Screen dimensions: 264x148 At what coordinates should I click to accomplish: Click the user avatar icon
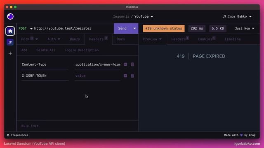click(224, 16)
